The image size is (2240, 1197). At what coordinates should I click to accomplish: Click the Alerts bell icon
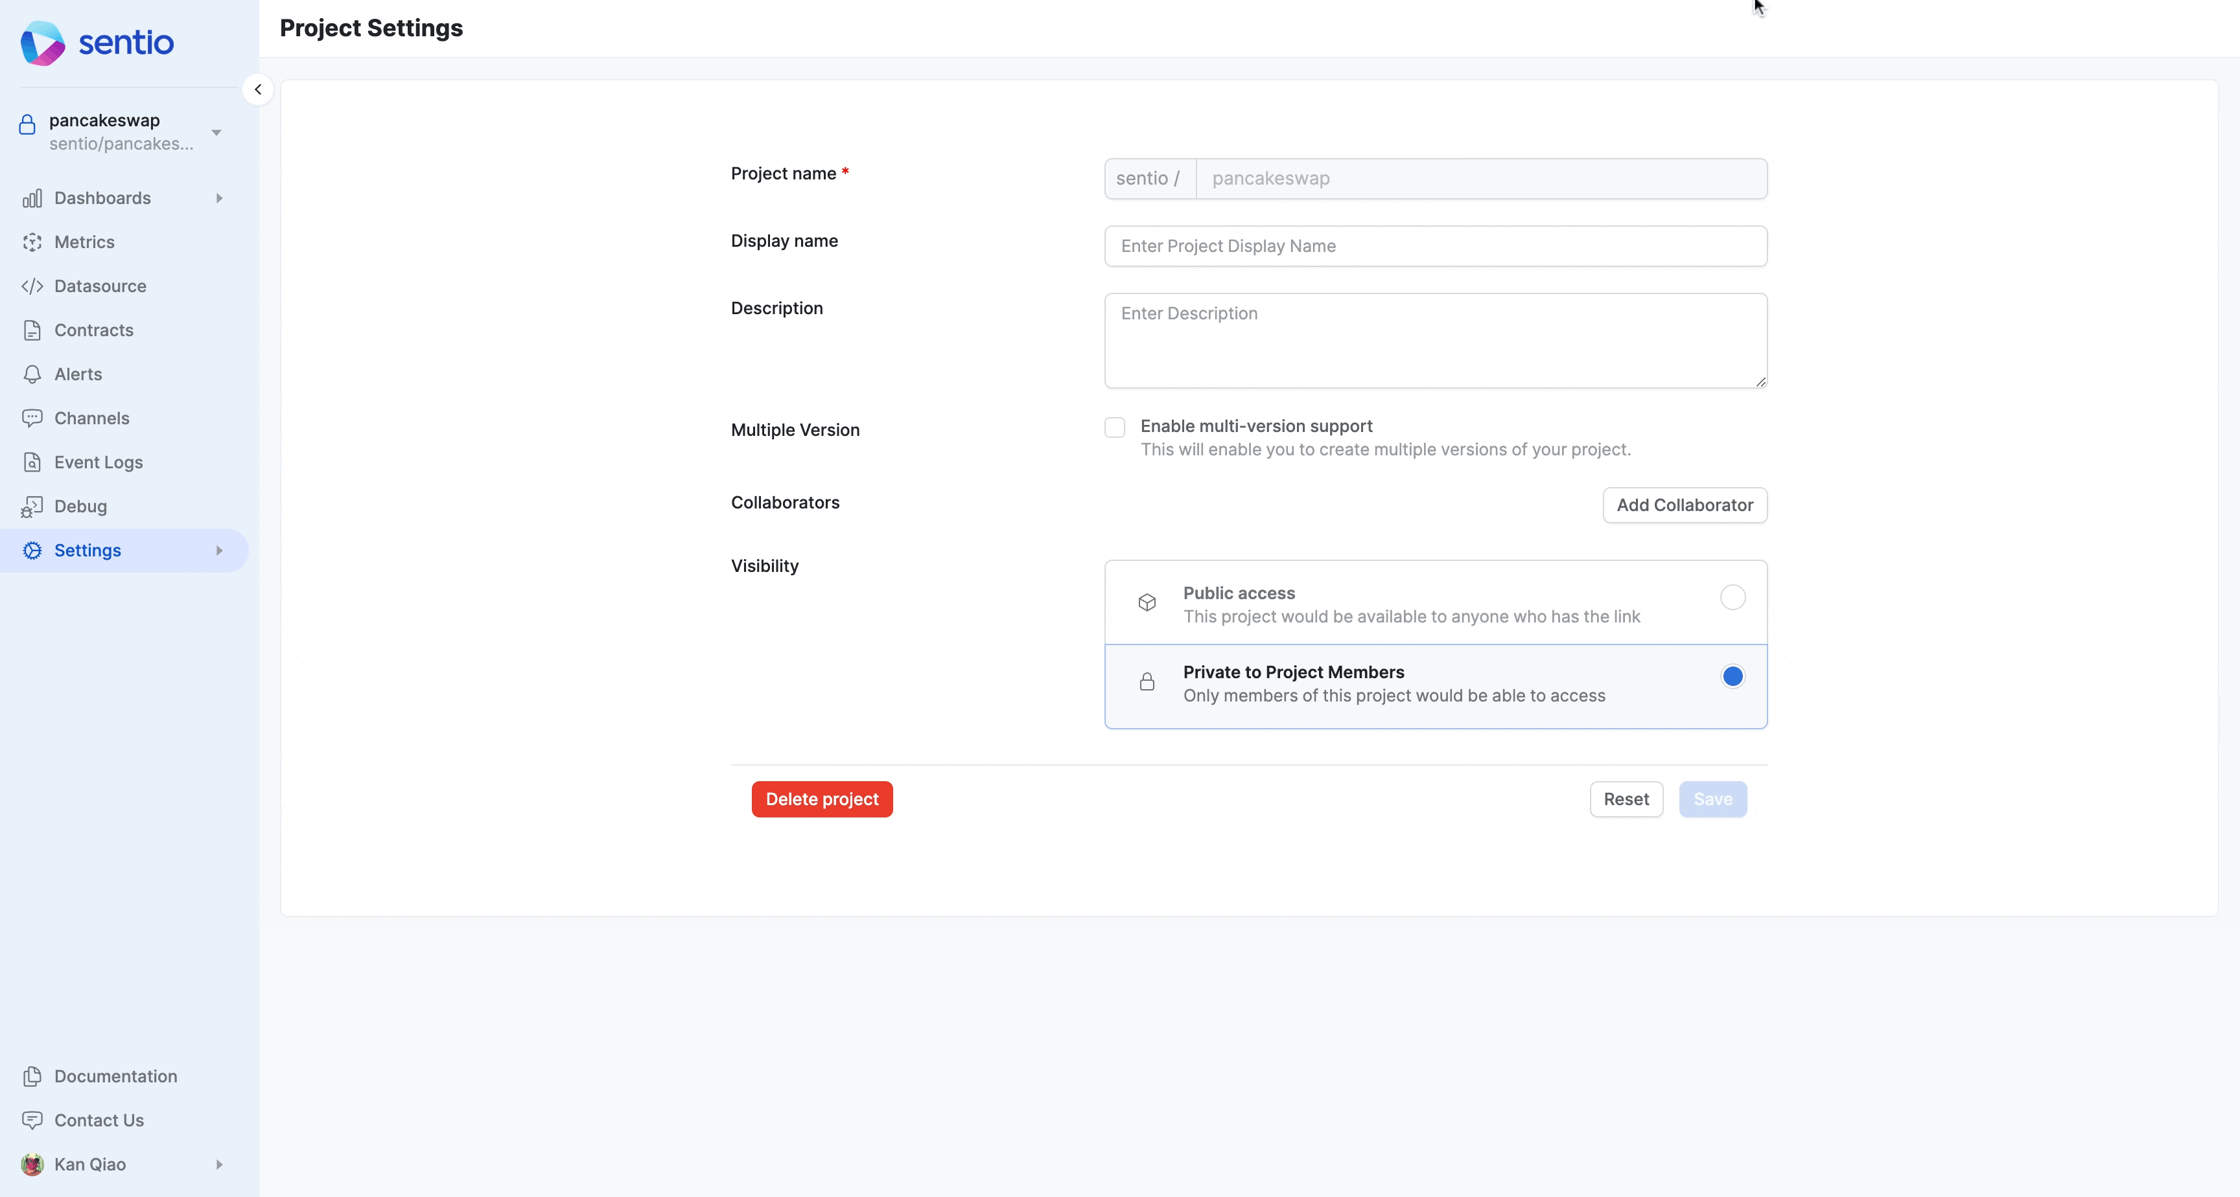[32, 374]
